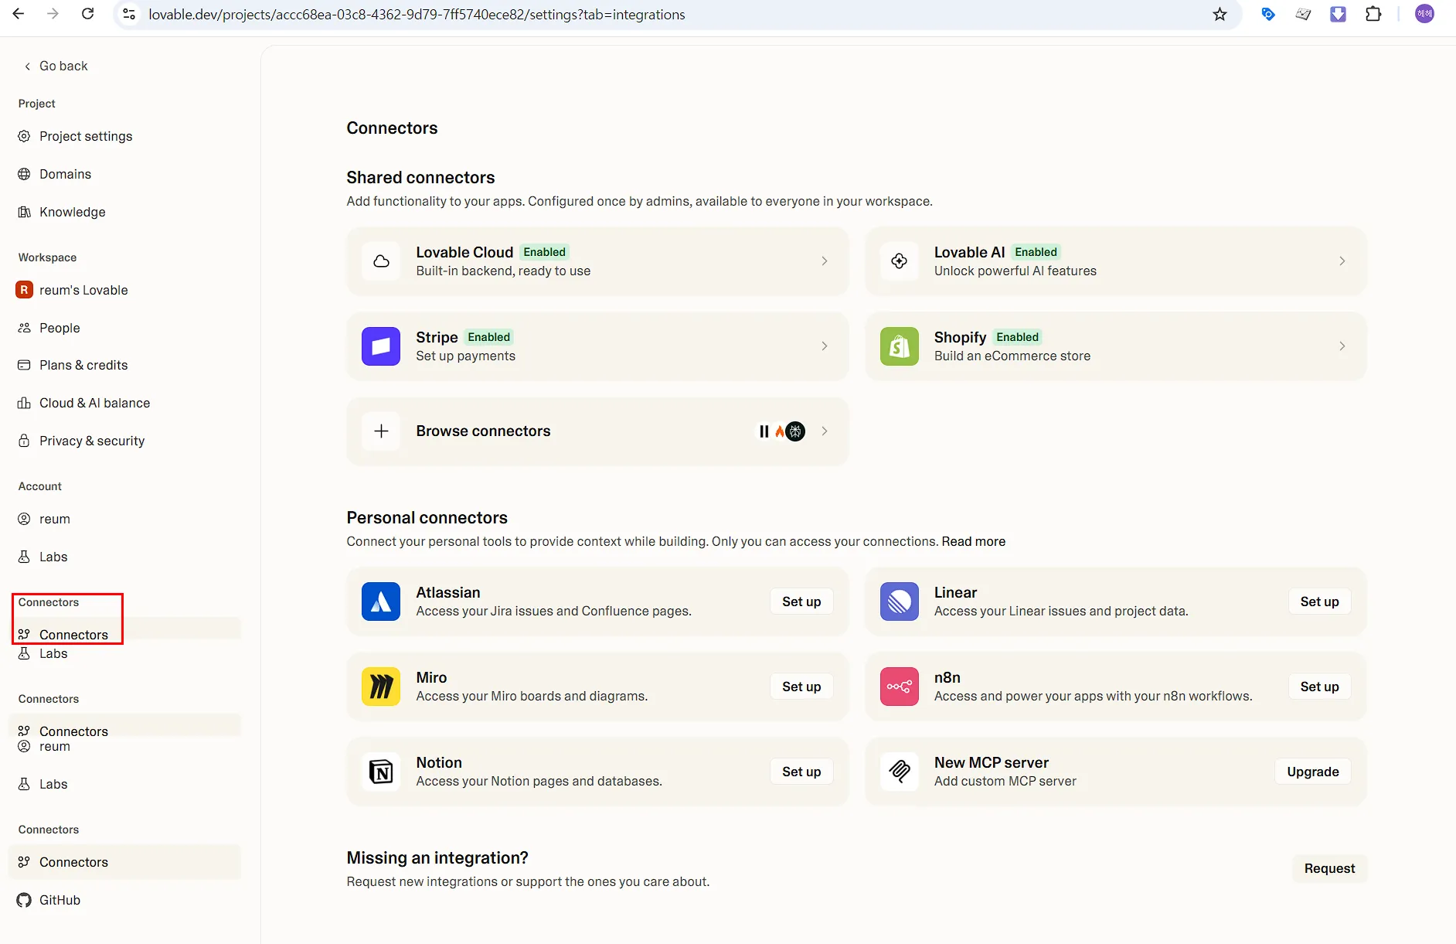Click the Notion connector logo
The height and width of the screenshot is (944, 1456).
381,772
